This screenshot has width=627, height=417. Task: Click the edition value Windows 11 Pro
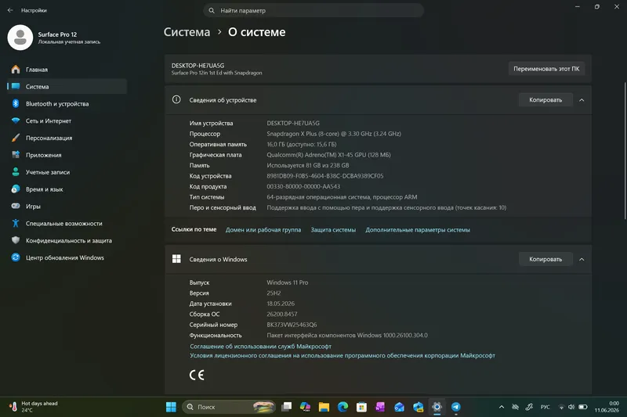coord(288,282)
